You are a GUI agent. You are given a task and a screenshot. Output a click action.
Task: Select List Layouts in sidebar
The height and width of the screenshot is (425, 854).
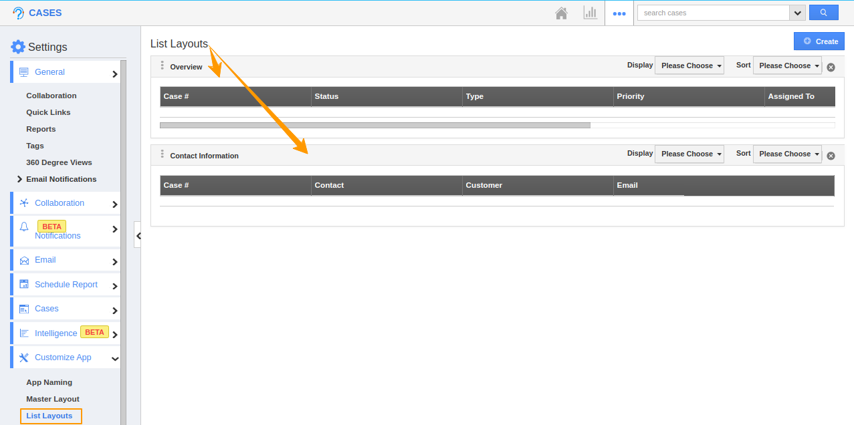point(51,416)
